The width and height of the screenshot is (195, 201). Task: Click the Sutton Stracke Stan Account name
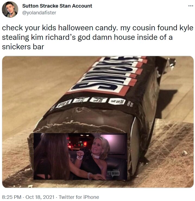[57, 6]
